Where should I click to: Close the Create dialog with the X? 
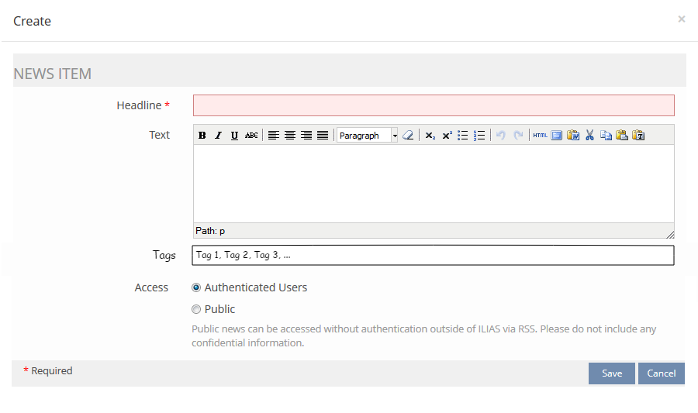[682, 19]
